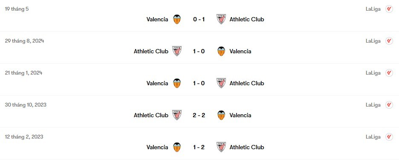Viewport: 399px width, 162px height.
Task: Click LaLiga label for 29 tháng 8, 2024 match
Action: (373, 41)
